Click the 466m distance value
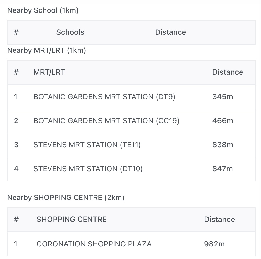The width and height of the screenshot is (261, 259). (x=223, y=121)
